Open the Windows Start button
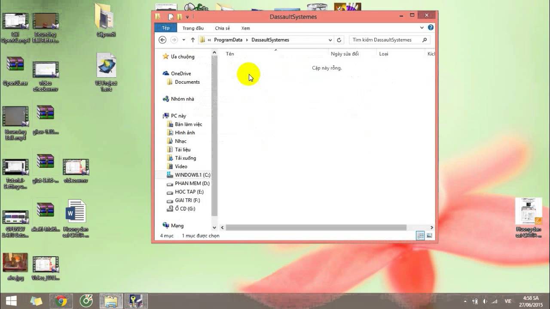Viewport: 550px width, 309px height. (11, 301)
